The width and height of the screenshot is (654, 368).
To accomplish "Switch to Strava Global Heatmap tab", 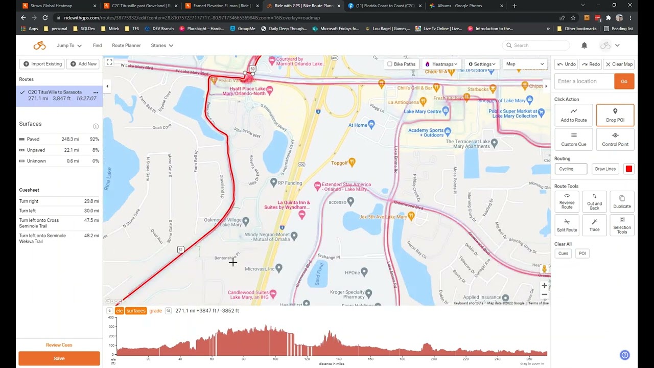I will tap(57, 6).
